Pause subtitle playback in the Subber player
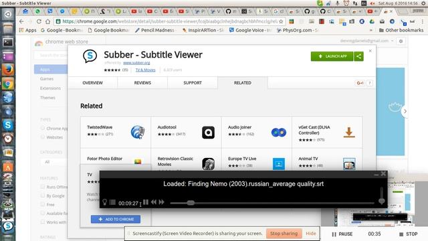The width and height of the screenshot is (428, 241). pos(146,202)
